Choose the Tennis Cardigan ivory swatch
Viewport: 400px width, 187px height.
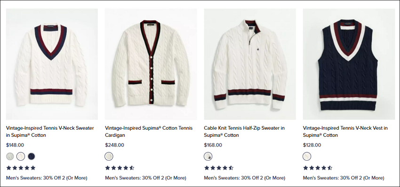109,156
